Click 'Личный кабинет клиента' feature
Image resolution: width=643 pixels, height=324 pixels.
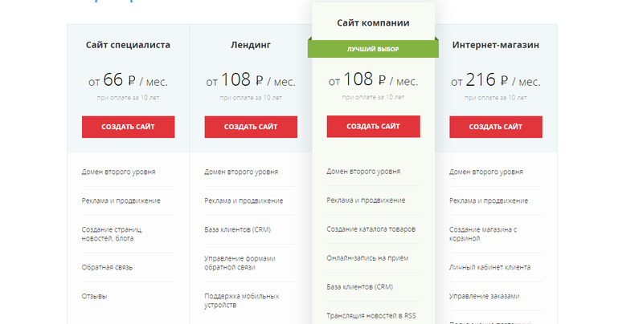[x=489, y=268]
